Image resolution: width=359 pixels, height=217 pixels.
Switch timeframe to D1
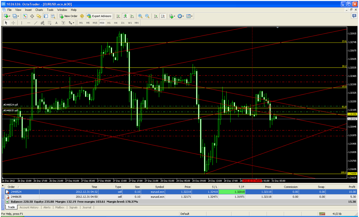coord(123,23)
